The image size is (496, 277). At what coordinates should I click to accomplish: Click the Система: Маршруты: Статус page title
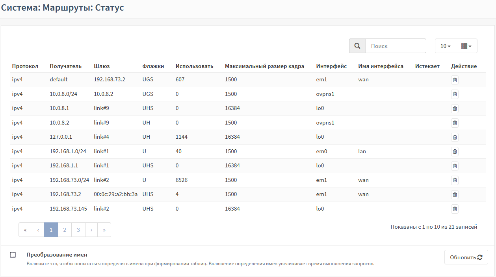(62, 7)
